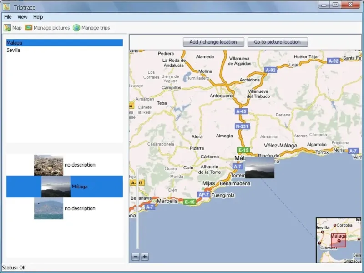Open Manage trips globe icon
The width and height of the screenshot is (364, 273).
tap(76, 28)
